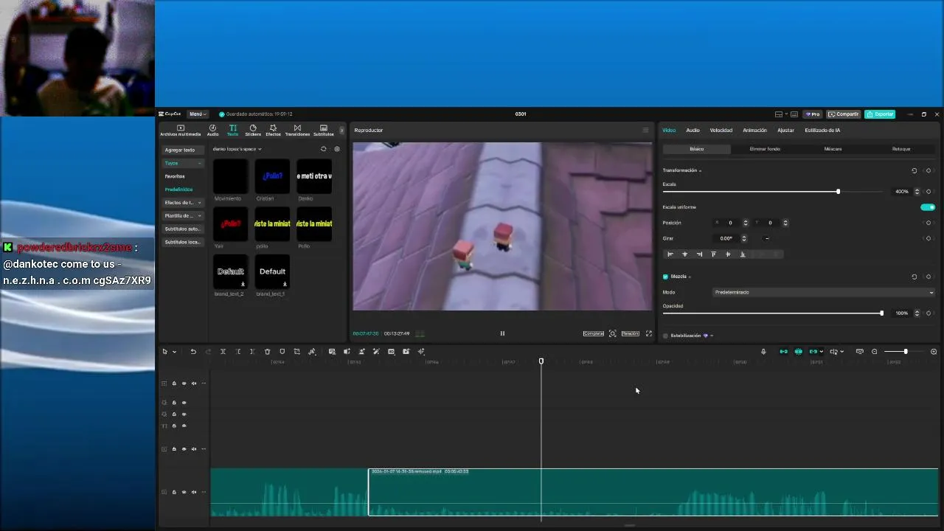Switch to the Animación tab
The image size is (944, 531).
tap(754, 131)
